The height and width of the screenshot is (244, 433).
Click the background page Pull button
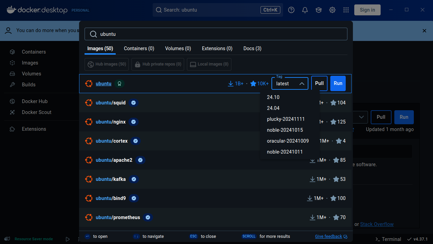(x=381, y=117)
